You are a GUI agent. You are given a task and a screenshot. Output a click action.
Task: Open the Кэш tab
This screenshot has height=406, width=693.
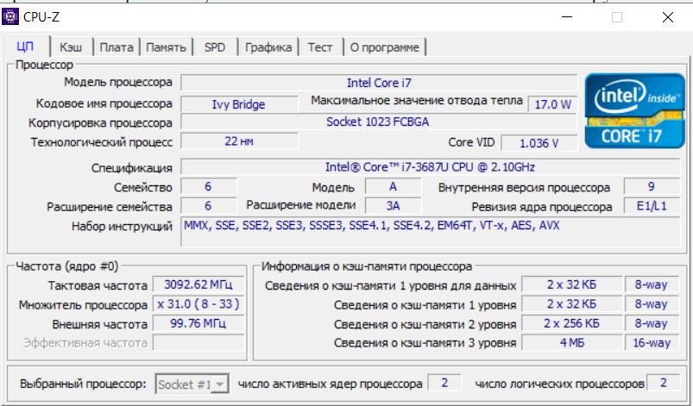[x=71, y=47]
